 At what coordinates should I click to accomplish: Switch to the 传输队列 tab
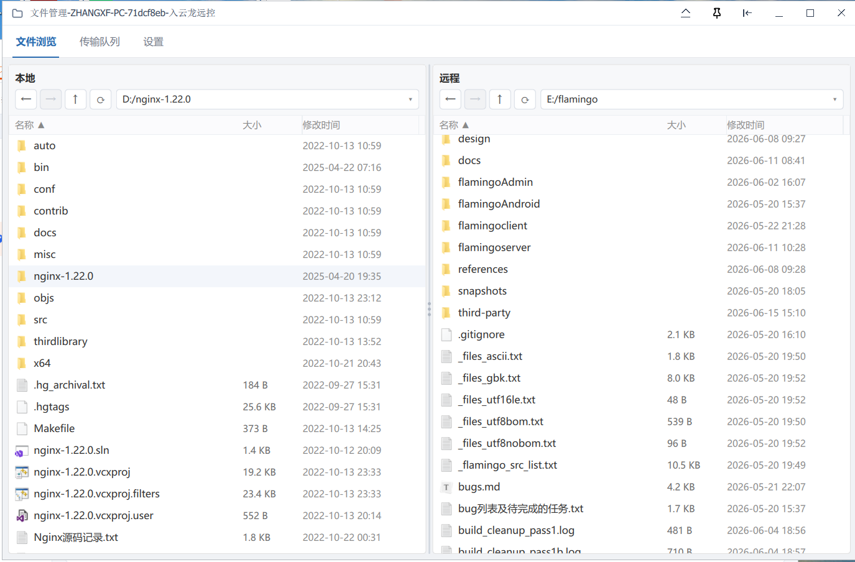tap(99, 42)
